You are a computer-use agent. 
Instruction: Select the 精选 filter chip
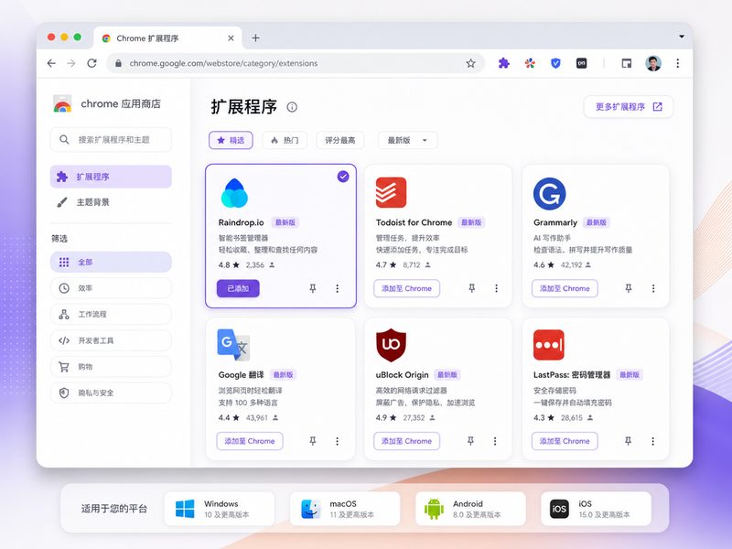click(231, 140)
